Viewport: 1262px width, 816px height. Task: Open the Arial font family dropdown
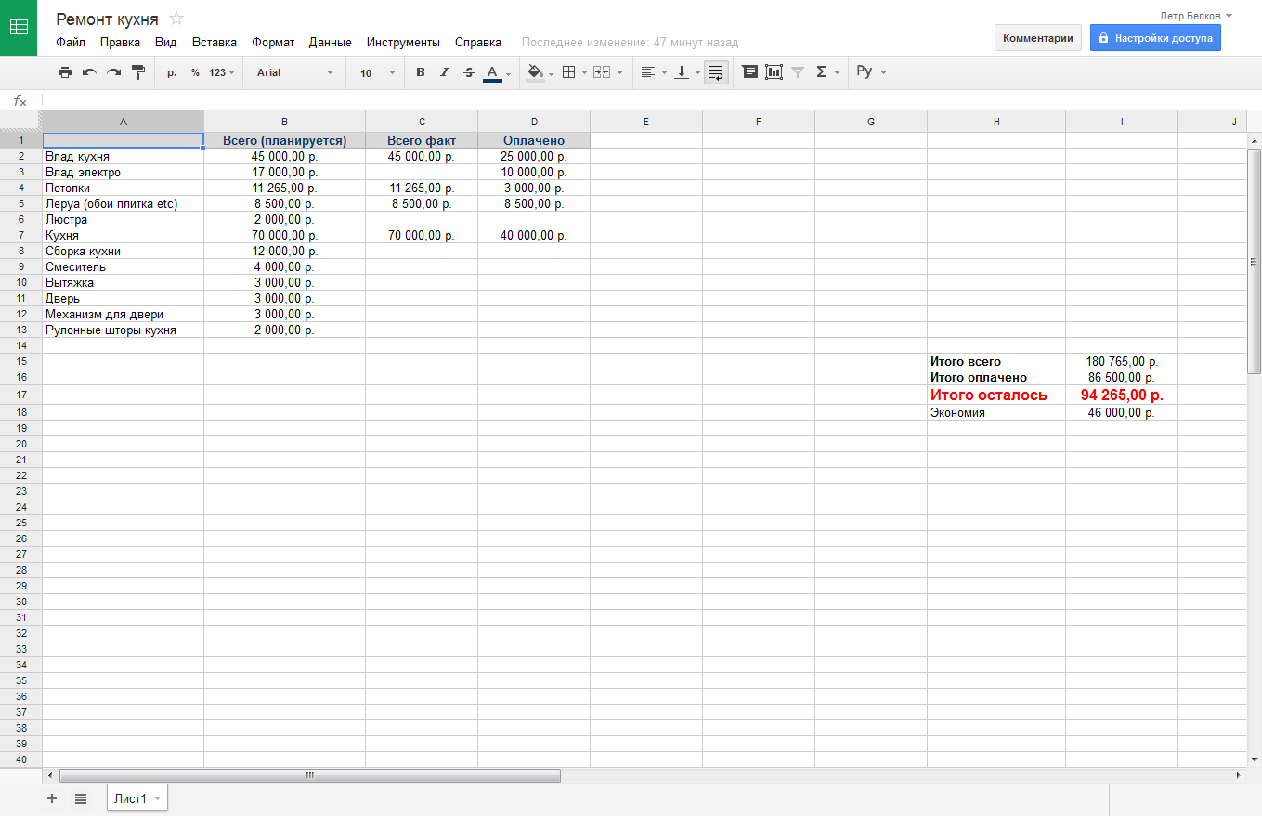coord(294,72)
